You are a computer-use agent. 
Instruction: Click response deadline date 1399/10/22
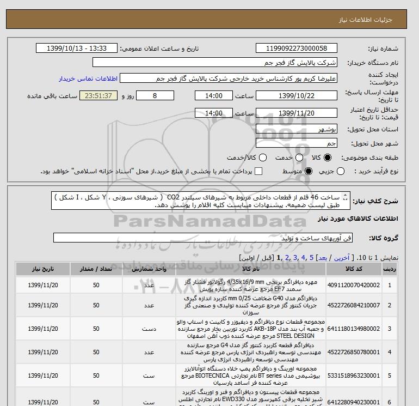pos(297,95)
